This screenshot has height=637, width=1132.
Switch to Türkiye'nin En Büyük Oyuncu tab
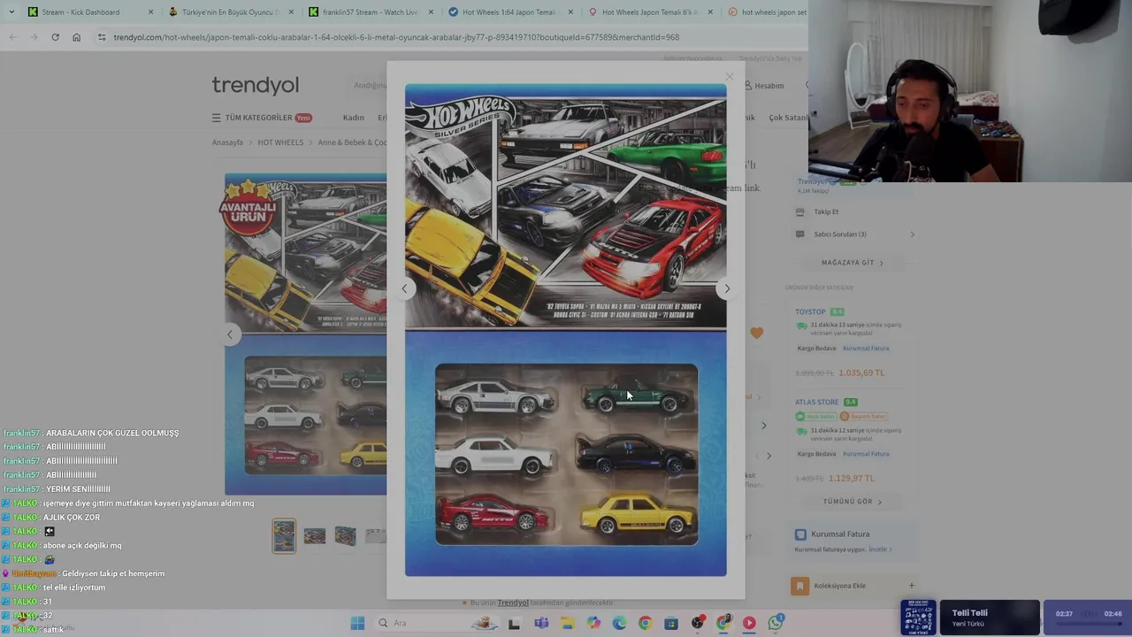230,12
